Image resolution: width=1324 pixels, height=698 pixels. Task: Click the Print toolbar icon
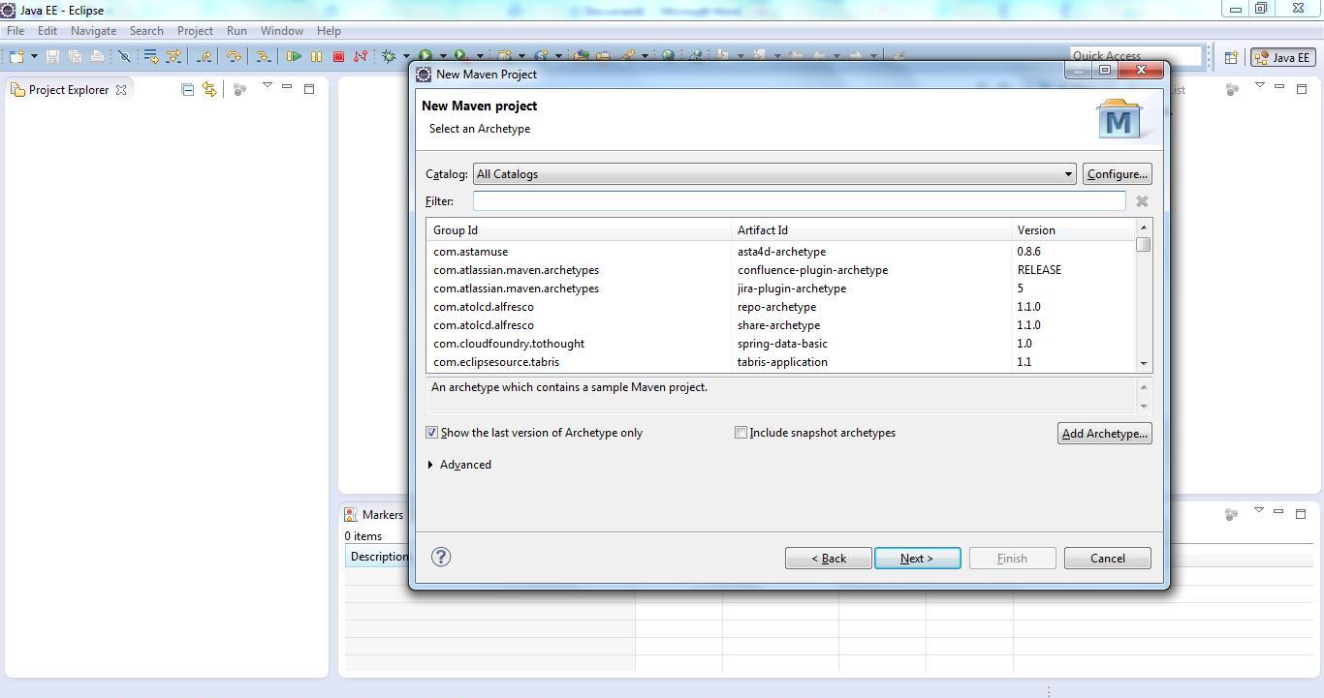(97, 56)
